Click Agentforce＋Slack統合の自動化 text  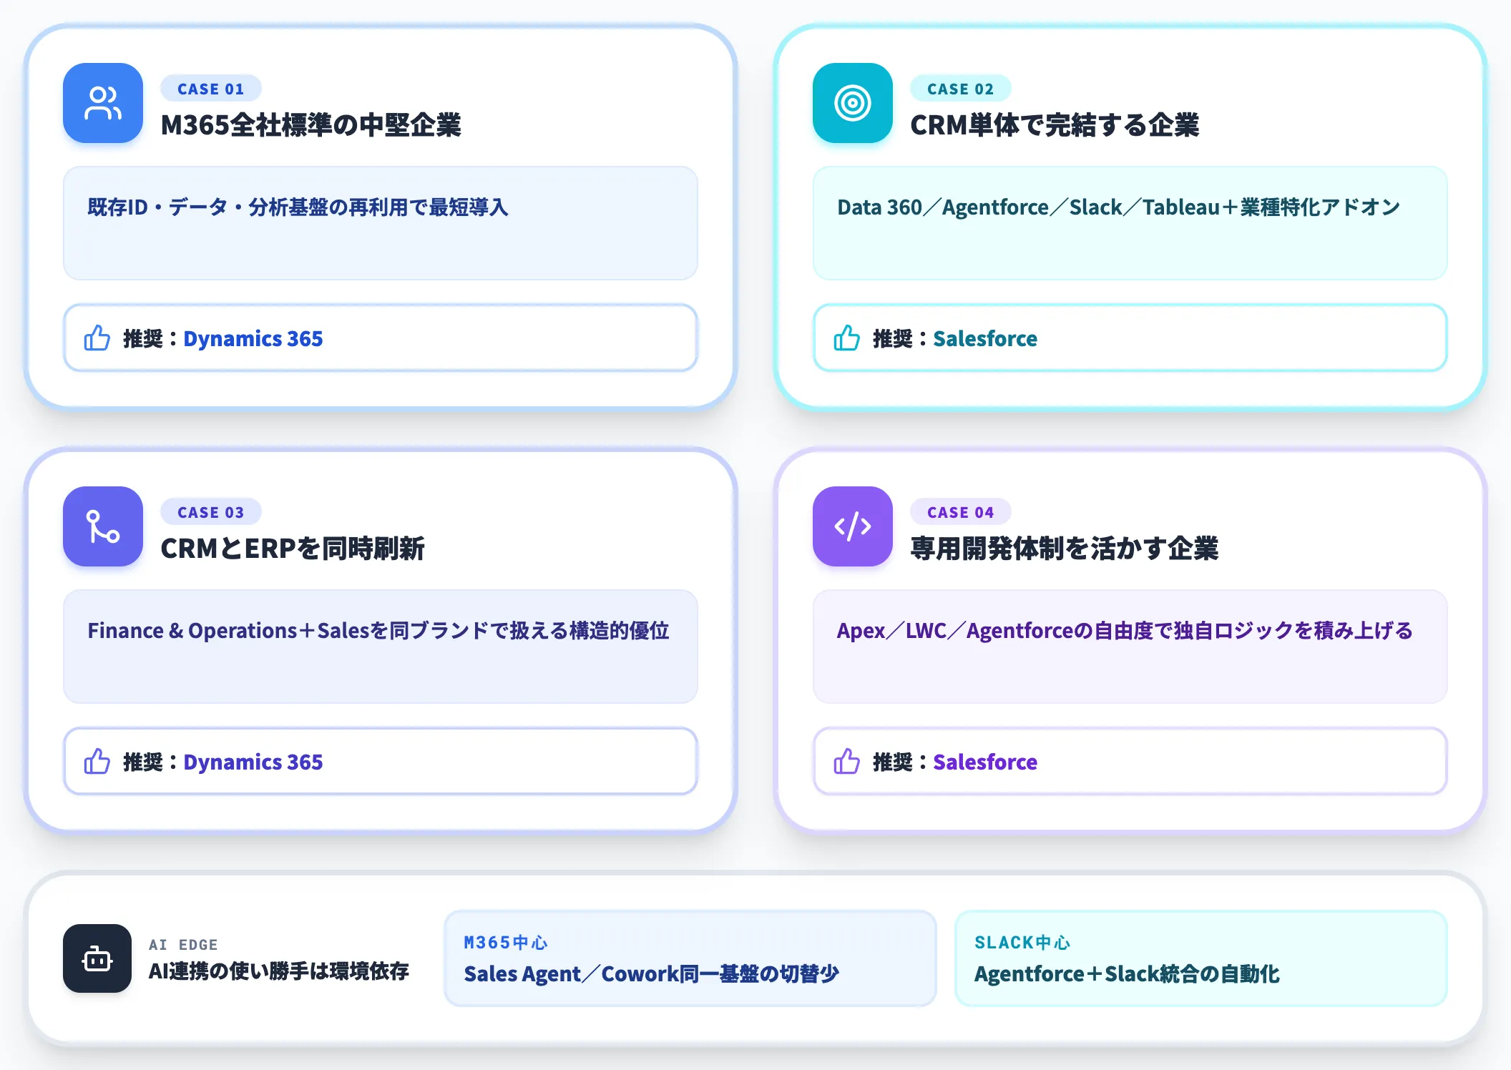[x=1127, y=974]
